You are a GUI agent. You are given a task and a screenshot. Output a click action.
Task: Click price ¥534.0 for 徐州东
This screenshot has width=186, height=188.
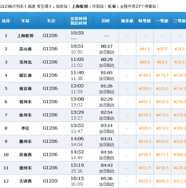(145, 115)
